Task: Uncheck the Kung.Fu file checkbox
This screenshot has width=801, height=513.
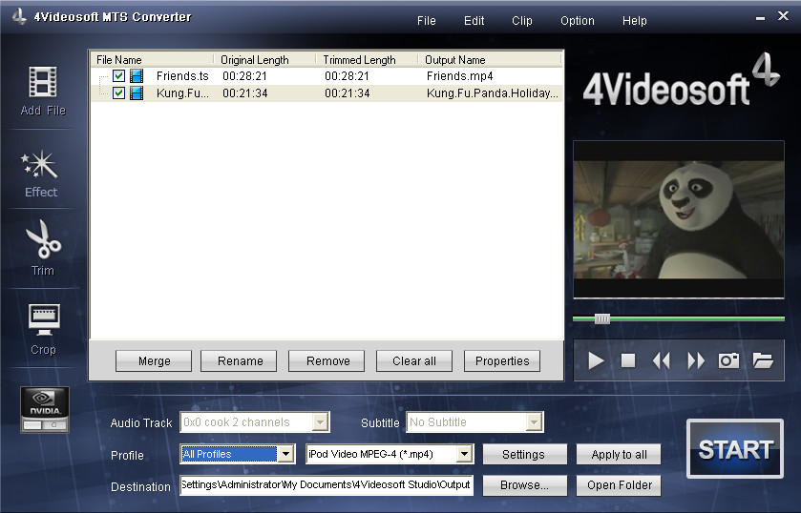Action: [118, 92]
